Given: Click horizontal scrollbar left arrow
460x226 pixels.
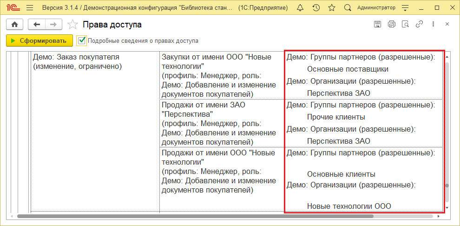Looking at the screenshot, I should tap(12, 216).
